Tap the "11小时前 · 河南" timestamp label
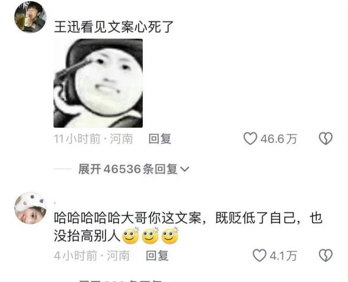 point(93,139)
